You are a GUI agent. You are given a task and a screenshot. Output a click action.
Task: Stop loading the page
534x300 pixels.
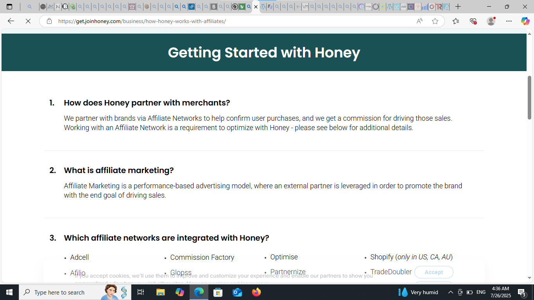tap(28, 21)
